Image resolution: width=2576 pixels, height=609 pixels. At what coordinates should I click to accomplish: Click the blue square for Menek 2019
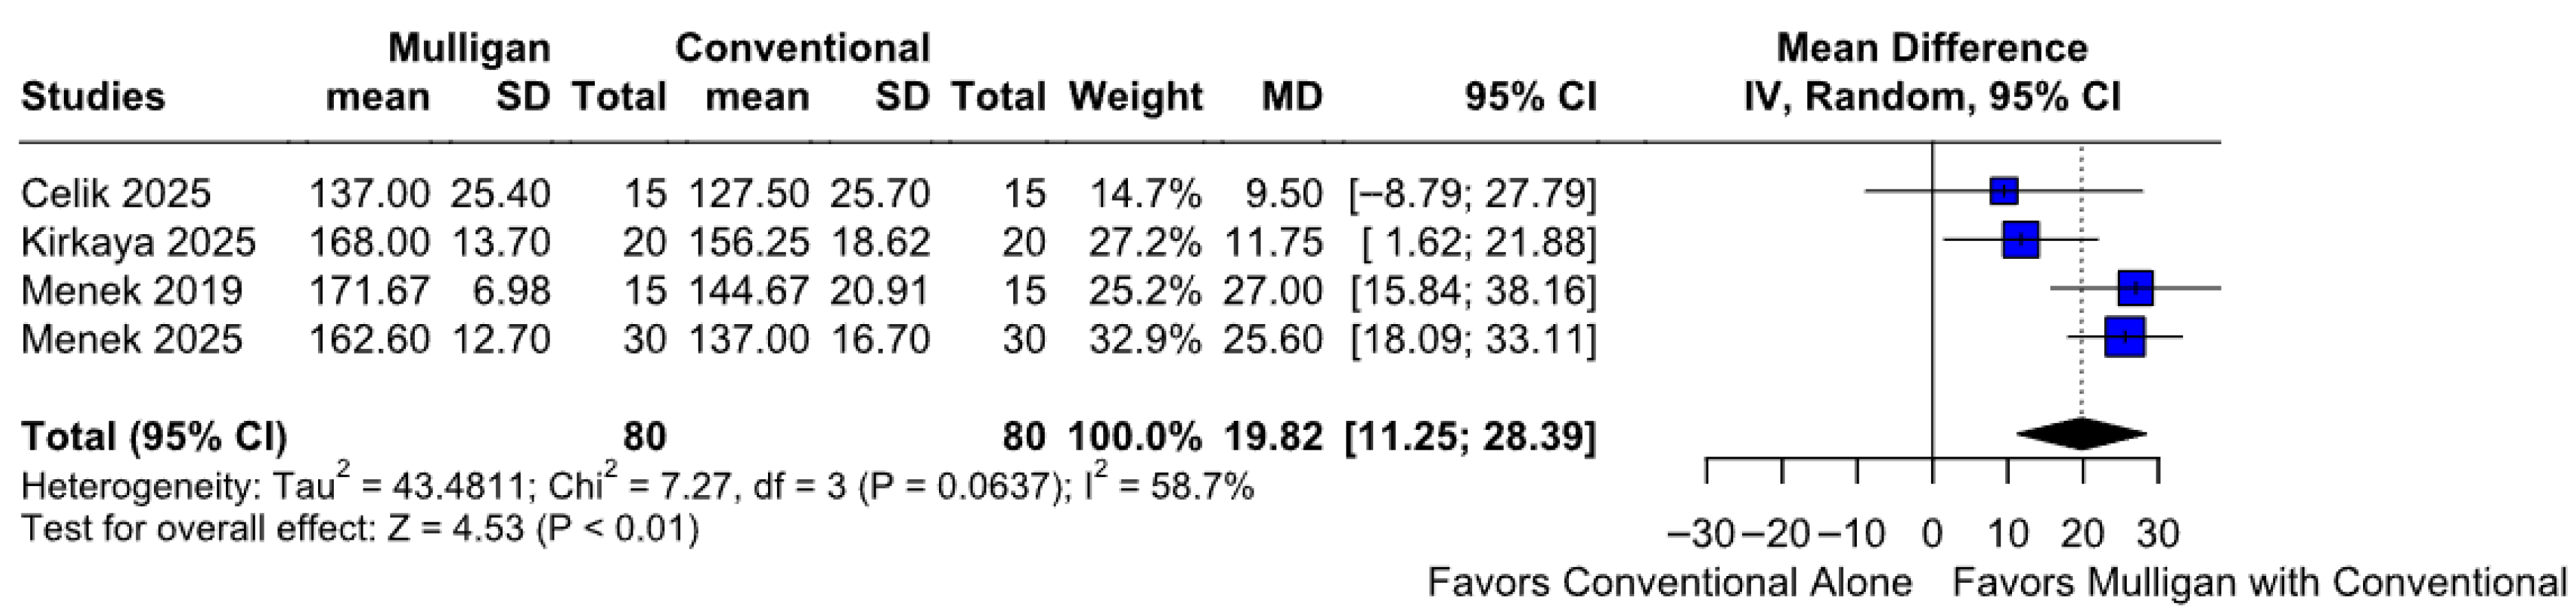(x=2135, y=288)
